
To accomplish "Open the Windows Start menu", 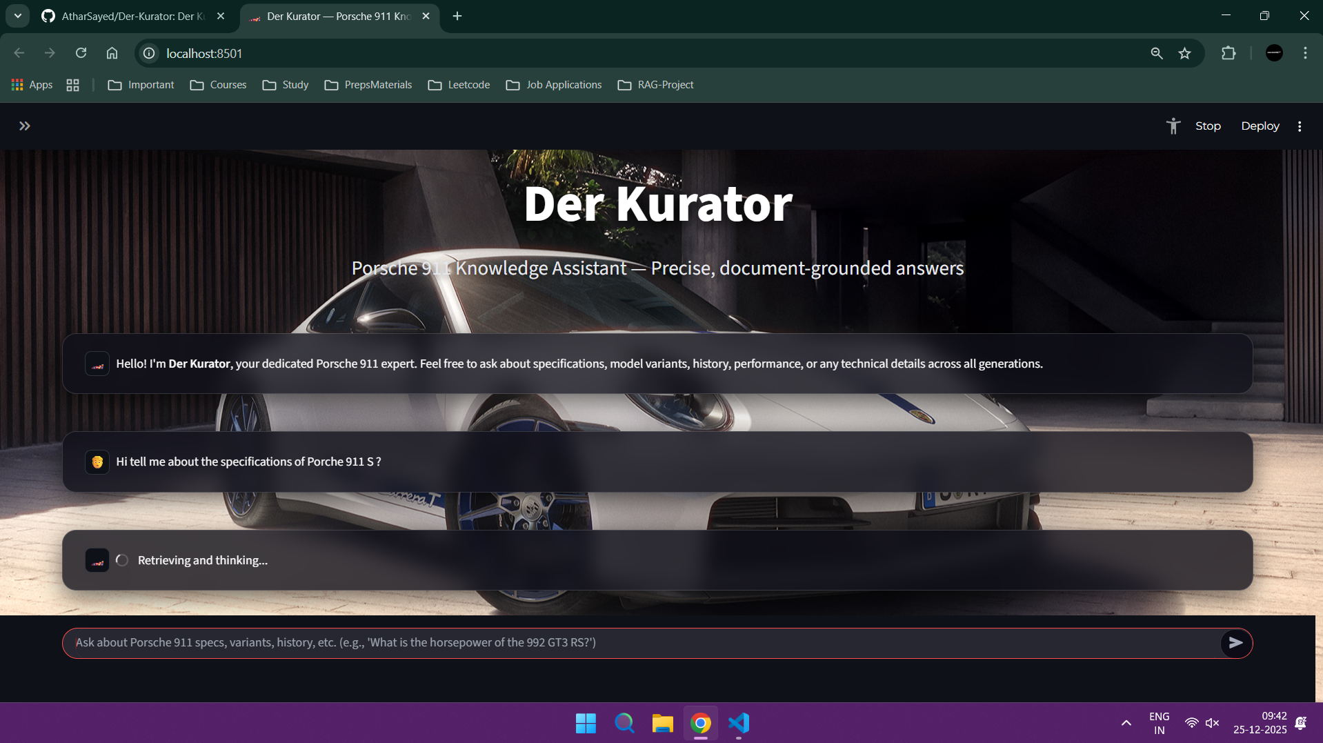I will pos(585,723).
